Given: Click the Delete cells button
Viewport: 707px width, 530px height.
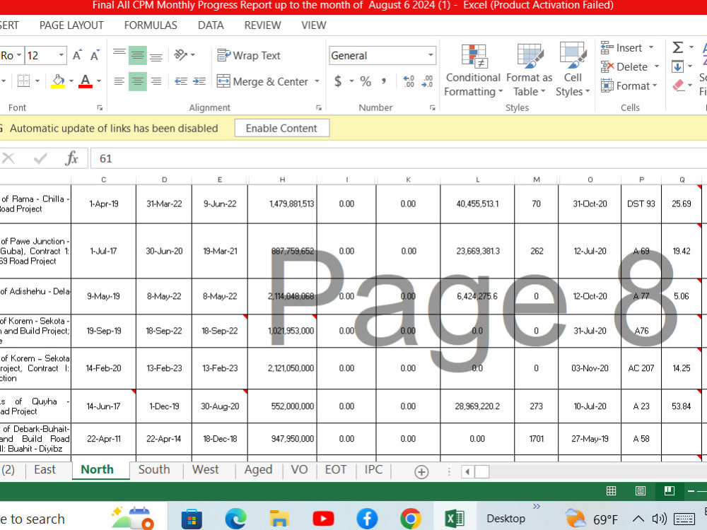Looking at the screenshot, I should pyautogui.click(x=624, y=66).
